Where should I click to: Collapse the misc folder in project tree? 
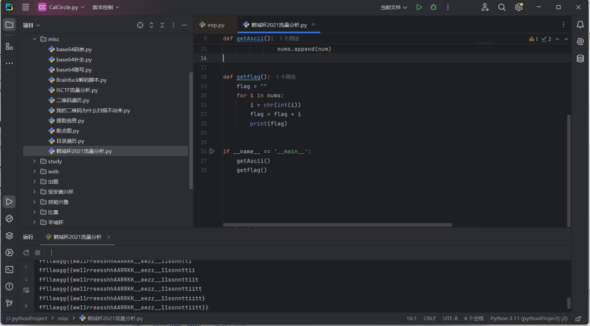tap(35, 39)
